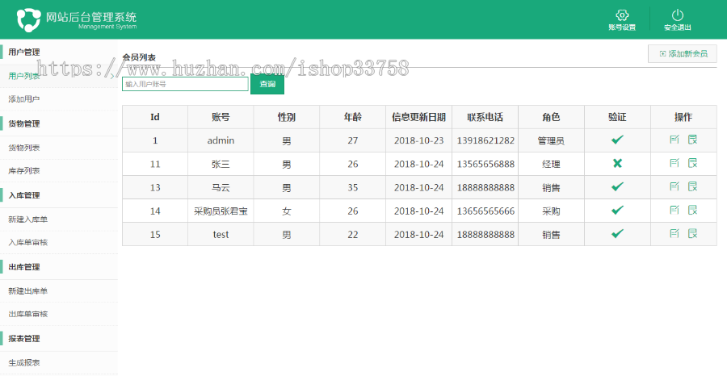Screen dimensions: 727x376
Task: Open 生成报表 in sidebar
Action: [24, 362]
